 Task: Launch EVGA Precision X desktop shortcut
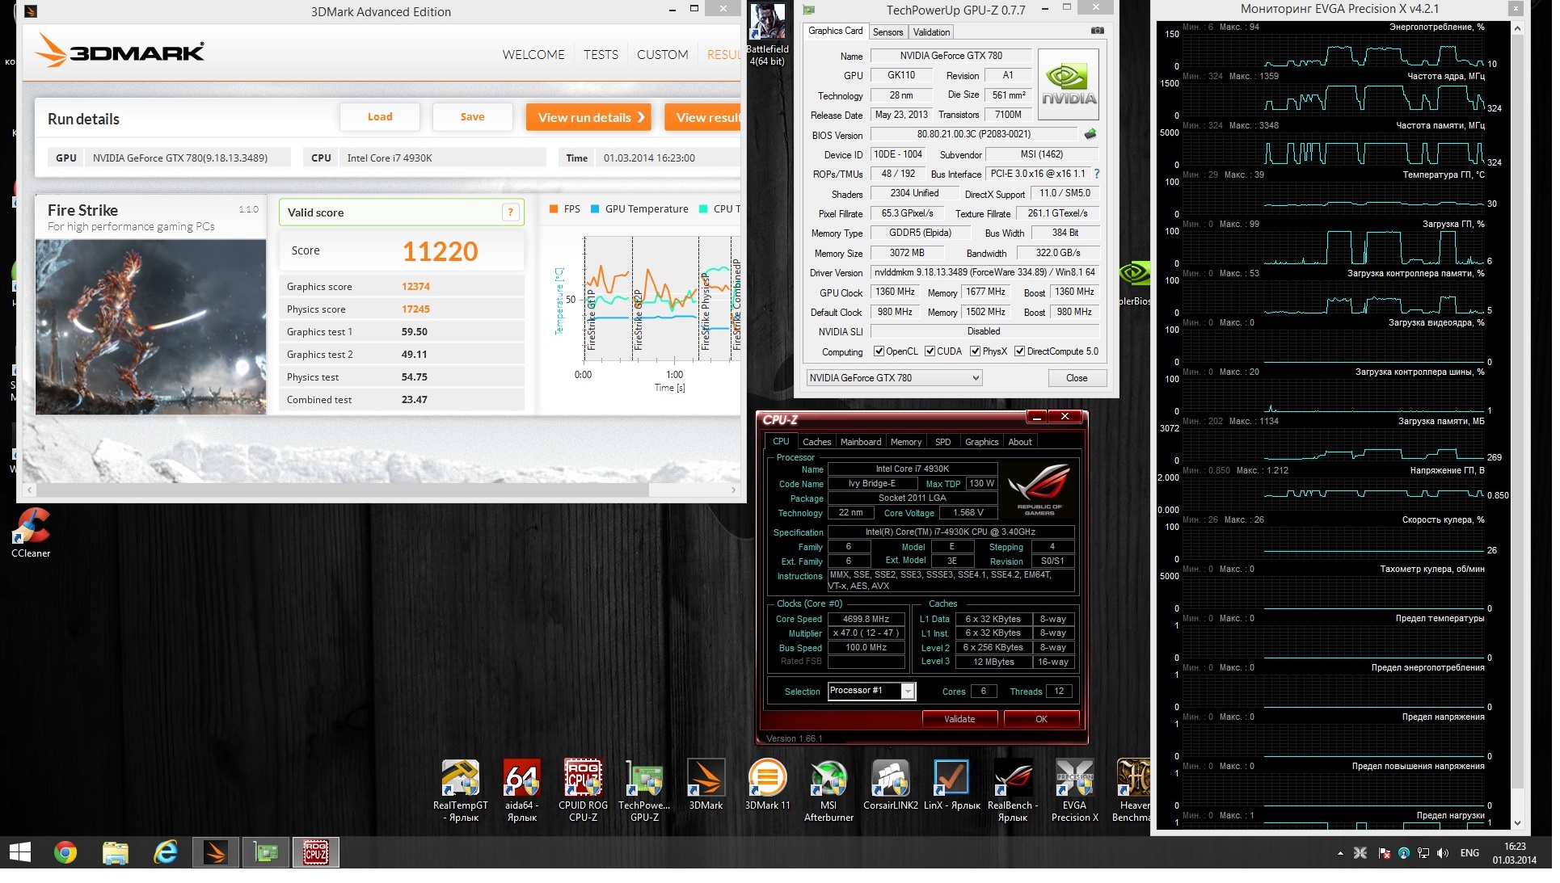coord(1075,791)
